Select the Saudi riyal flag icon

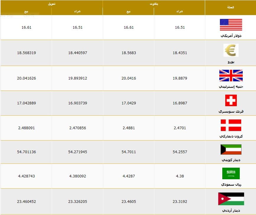[231, 173]
